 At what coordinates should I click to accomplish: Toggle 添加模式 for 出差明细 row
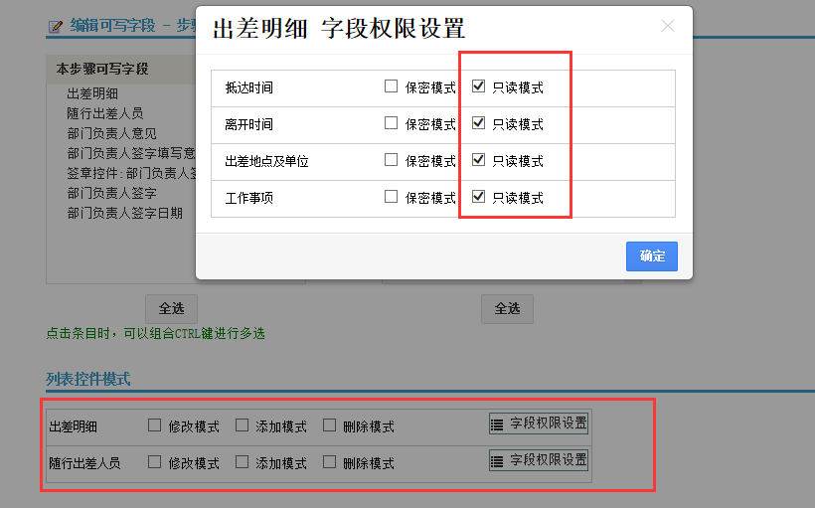pyautogui.click(x=242, y=425)
